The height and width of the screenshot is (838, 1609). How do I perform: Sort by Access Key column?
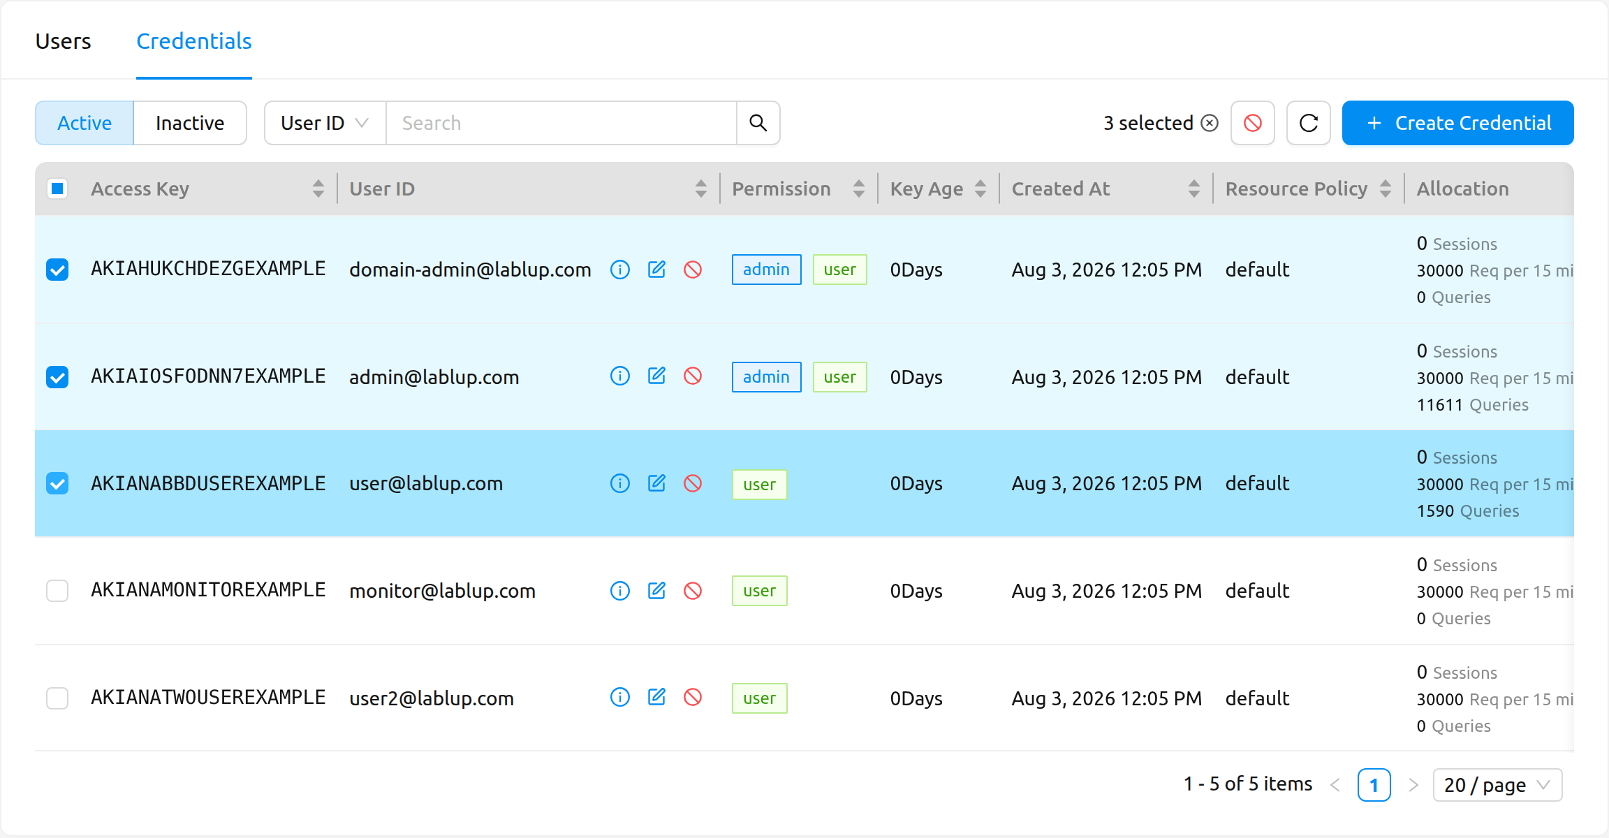[x=318, y=189]
